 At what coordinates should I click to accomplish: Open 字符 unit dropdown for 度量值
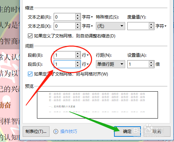[x=161, y=26]
